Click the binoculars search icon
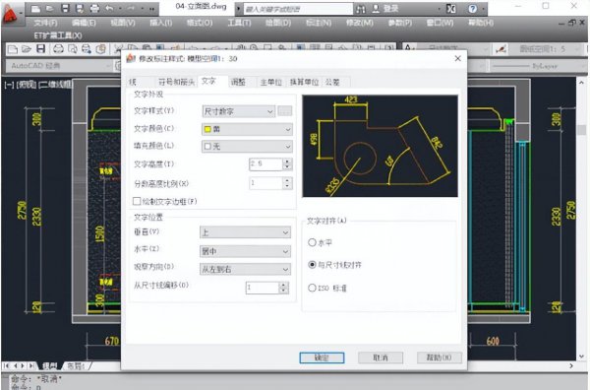The image size is (590, 390). (x=361, y=9)
